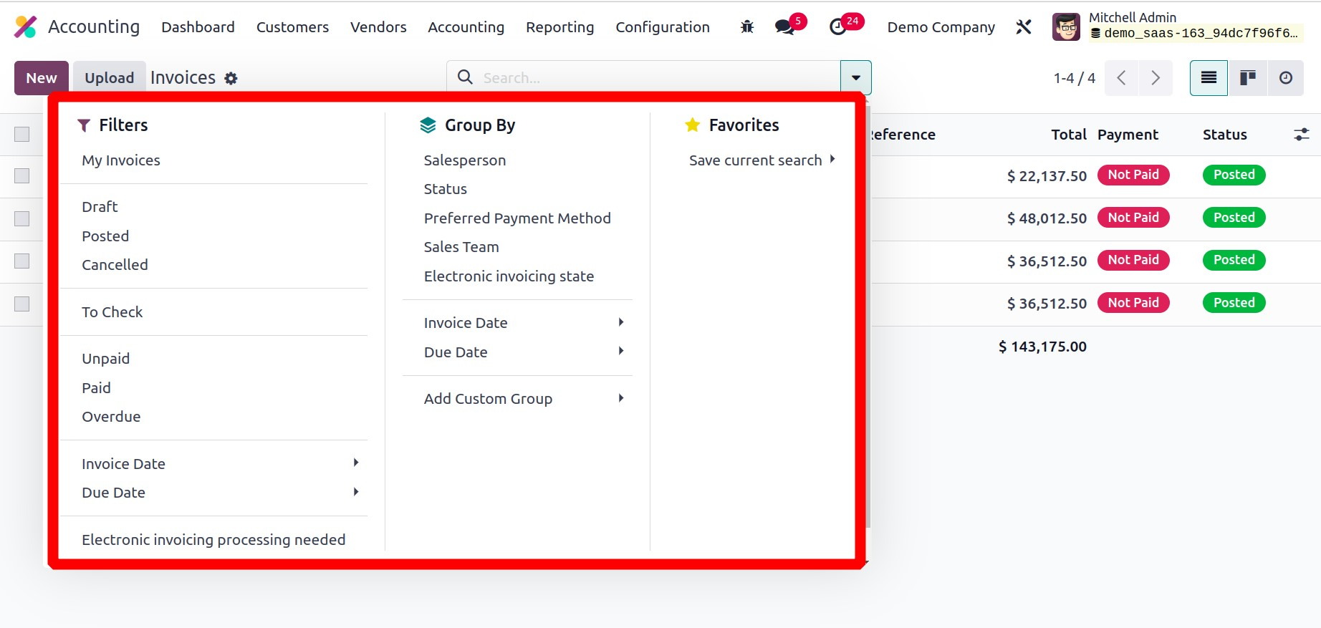
Task: Open the Reporting menu
Action: click(559, 27)
